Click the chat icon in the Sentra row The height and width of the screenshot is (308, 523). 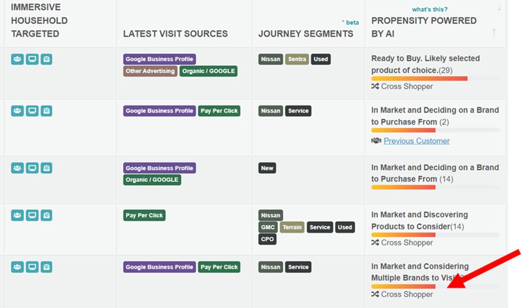click(46, 59)
